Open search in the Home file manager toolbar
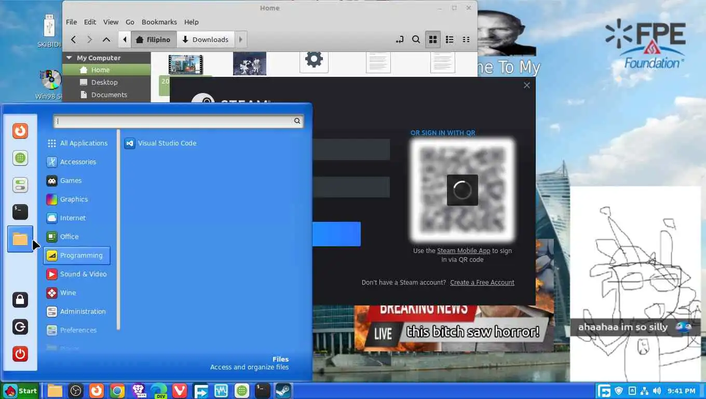Viewport: 706px width, 399px height. 416,39
